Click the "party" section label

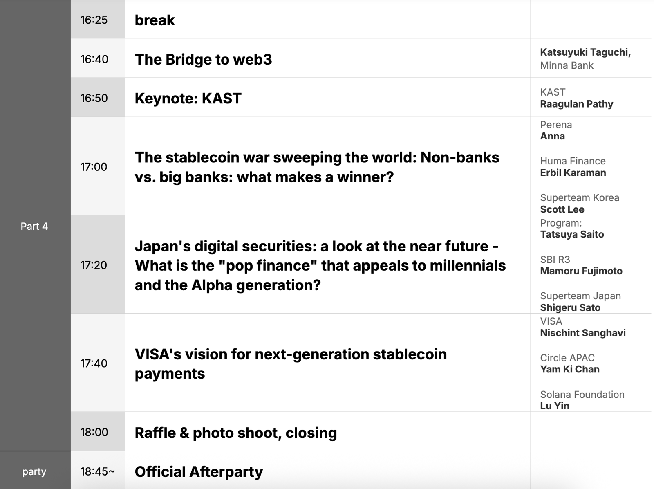click(34, 472)
